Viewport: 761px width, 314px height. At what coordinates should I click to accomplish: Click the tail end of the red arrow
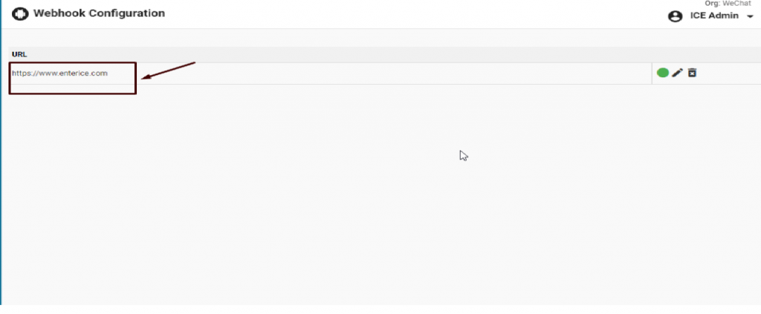point(193,63)
